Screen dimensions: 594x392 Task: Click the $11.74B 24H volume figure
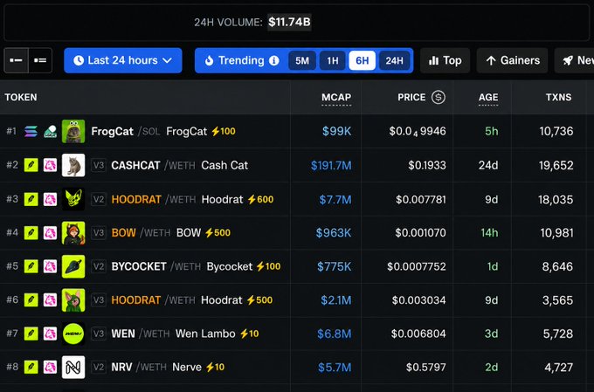point(289,22)
